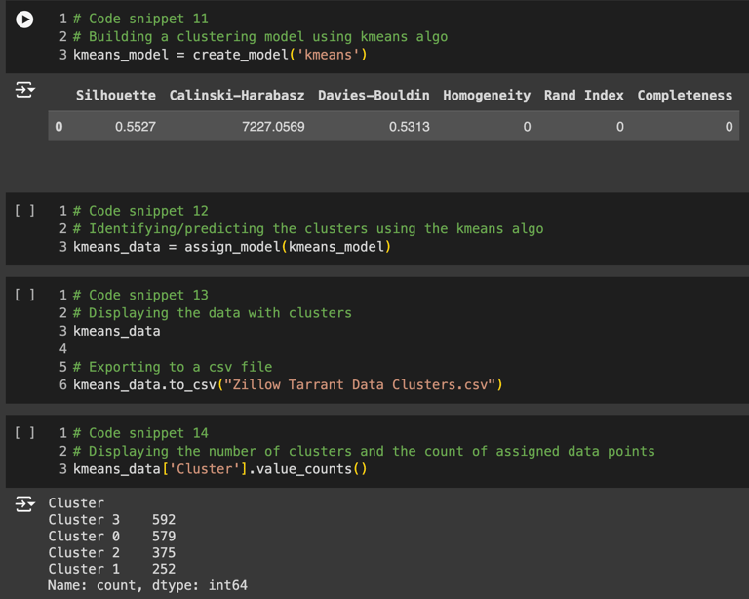This screenshot has height=599, width=749.
Task: Run the Code snippet 14 cell
Action: 25,433
